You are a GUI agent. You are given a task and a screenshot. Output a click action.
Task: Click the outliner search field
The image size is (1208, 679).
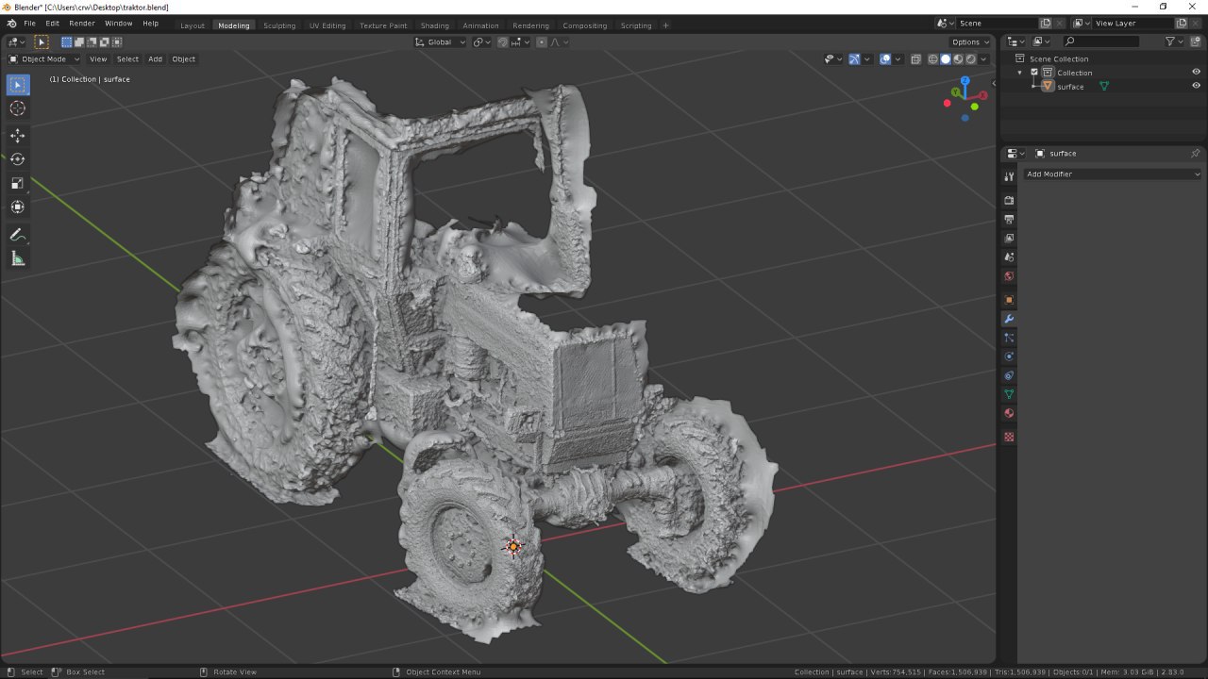tap(1100, 41)
